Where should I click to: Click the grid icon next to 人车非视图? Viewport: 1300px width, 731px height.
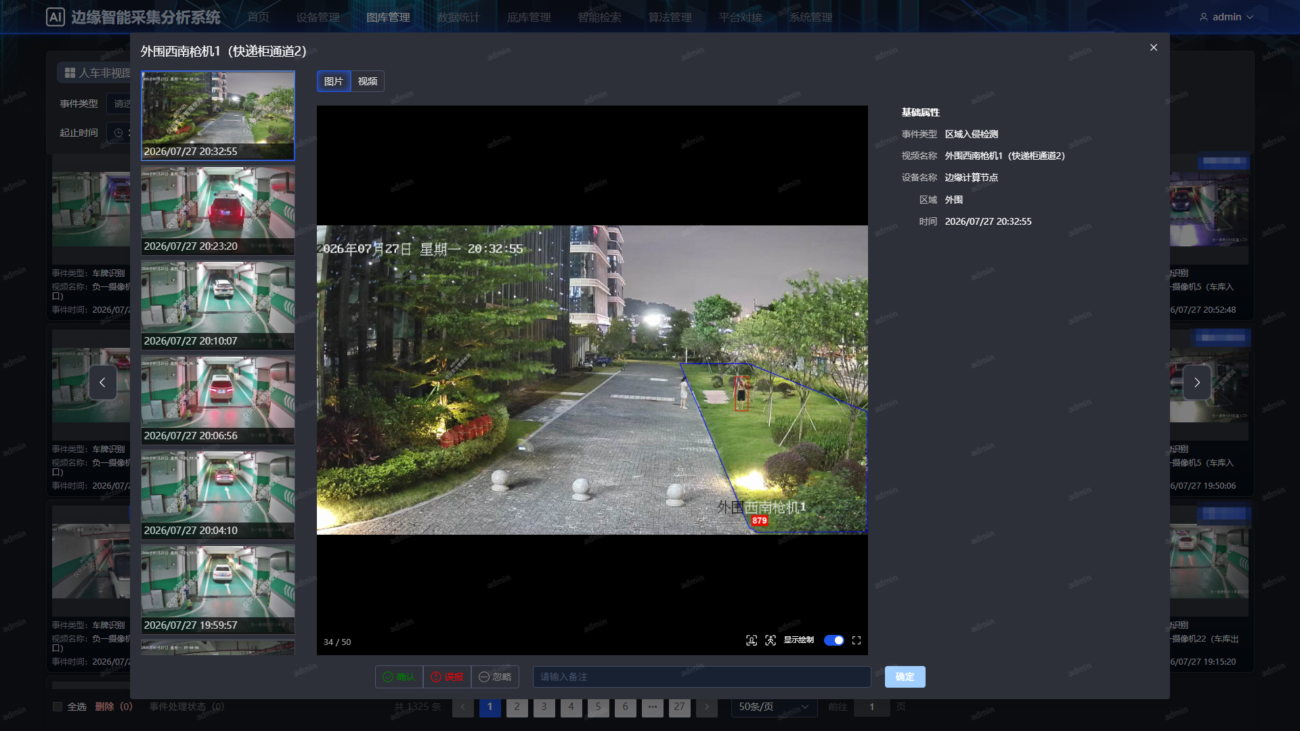[70, 72]
